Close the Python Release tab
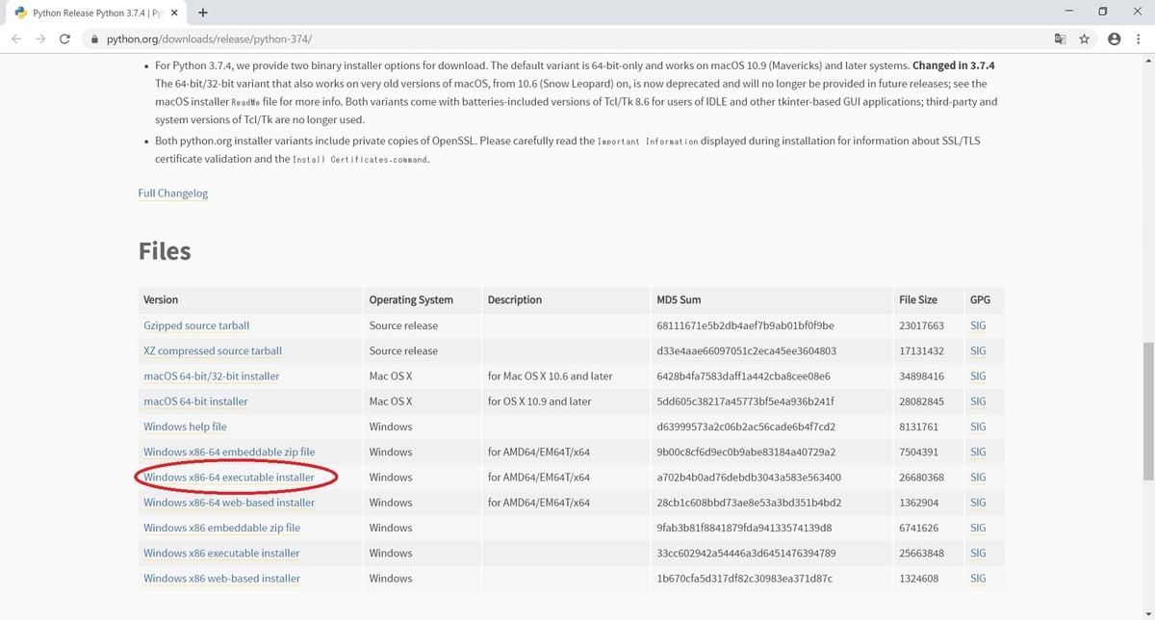Viewport: 1155px width, 620px height. coord(174,13)
